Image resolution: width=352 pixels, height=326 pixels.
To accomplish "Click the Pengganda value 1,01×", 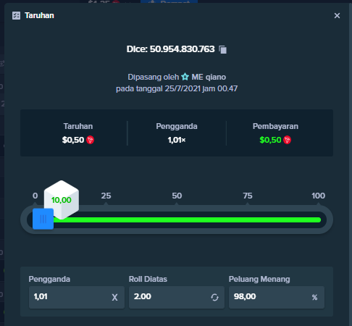I will pyautogui.click(x=177, y=140).
